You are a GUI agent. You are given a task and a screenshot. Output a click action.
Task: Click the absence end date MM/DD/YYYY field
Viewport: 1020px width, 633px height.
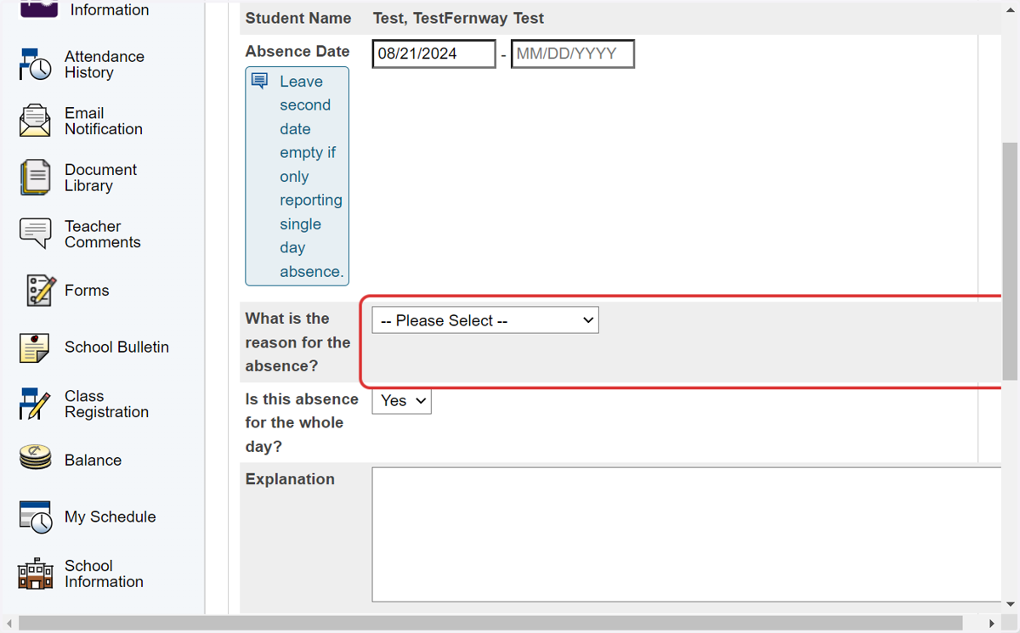pyautogui.click(x=573, y=54)
